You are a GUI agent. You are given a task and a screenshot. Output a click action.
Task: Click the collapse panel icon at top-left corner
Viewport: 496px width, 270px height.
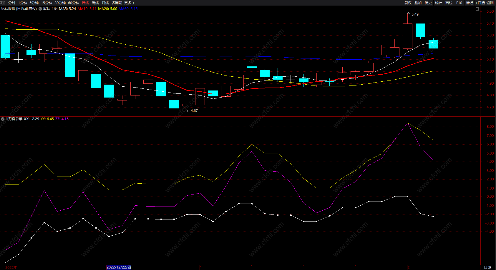pos(3,3)
